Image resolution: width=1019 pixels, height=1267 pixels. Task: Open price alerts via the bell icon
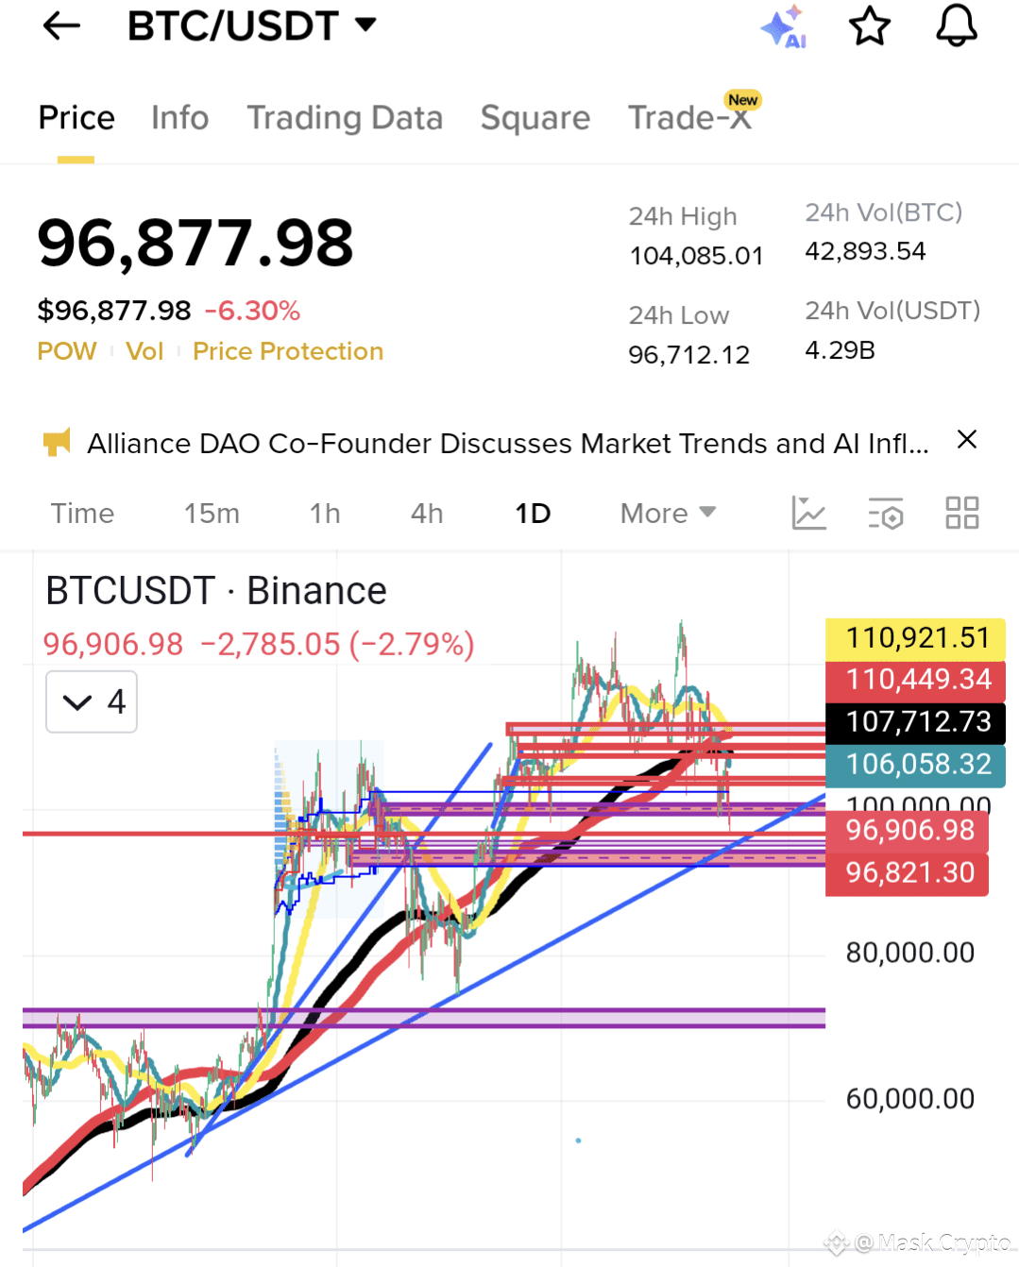[x=957, y=25]
